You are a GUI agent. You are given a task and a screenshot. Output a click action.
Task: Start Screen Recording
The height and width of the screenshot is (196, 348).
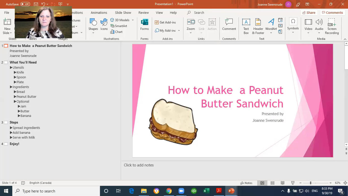click(332, 27)
